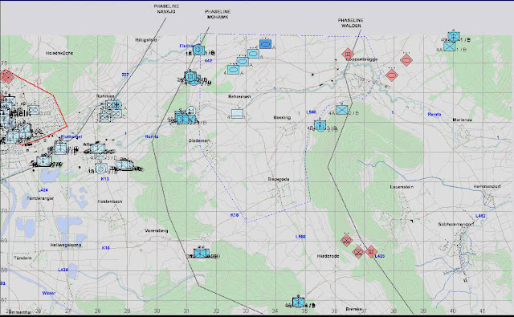This screenshot has height=317, width=514.
Task: Select the blue unit labeled 4B 2/B
Action: tap(320, 125)
